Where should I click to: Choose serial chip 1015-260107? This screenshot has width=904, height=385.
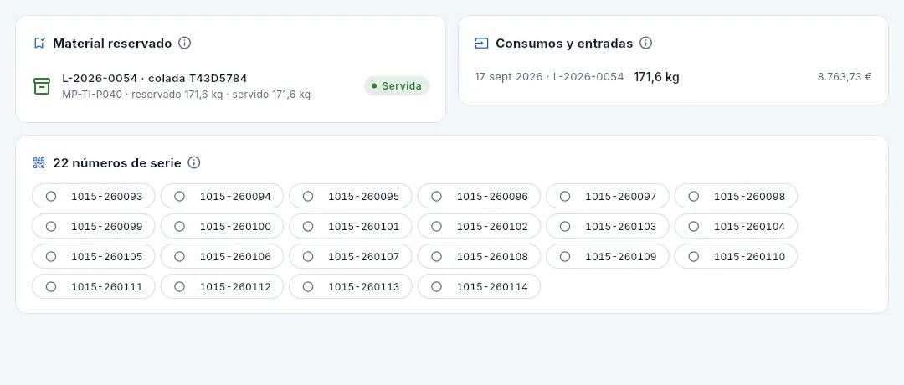351,256
